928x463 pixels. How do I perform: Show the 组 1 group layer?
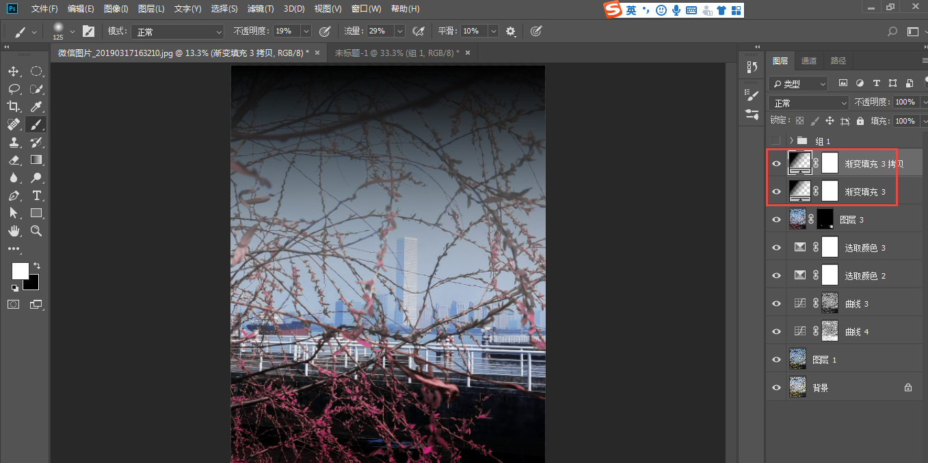click(776, 141)
